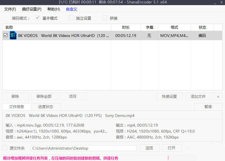Click the 打开 open folder button

point(172,148)
